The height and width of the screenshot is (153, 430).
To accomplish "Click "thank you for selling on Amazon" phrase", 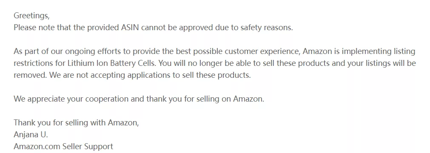I will (x=205, y=99).
